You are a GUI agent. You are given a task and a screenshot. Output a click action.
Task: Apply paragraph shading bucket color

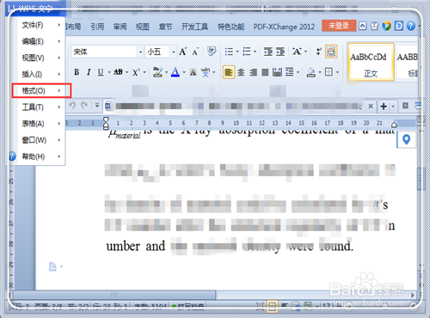[x=311, y=72]
